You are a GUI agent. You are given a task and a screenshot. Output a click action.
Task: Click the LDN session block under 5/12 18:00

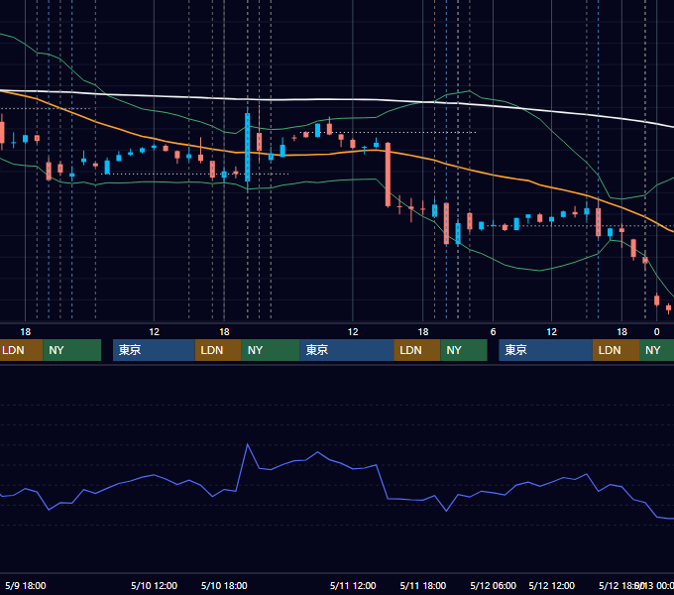(616, 350)
